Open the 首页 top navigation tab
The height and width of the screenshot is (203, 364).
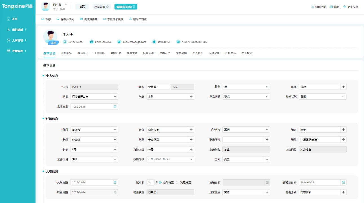point(82,7)
